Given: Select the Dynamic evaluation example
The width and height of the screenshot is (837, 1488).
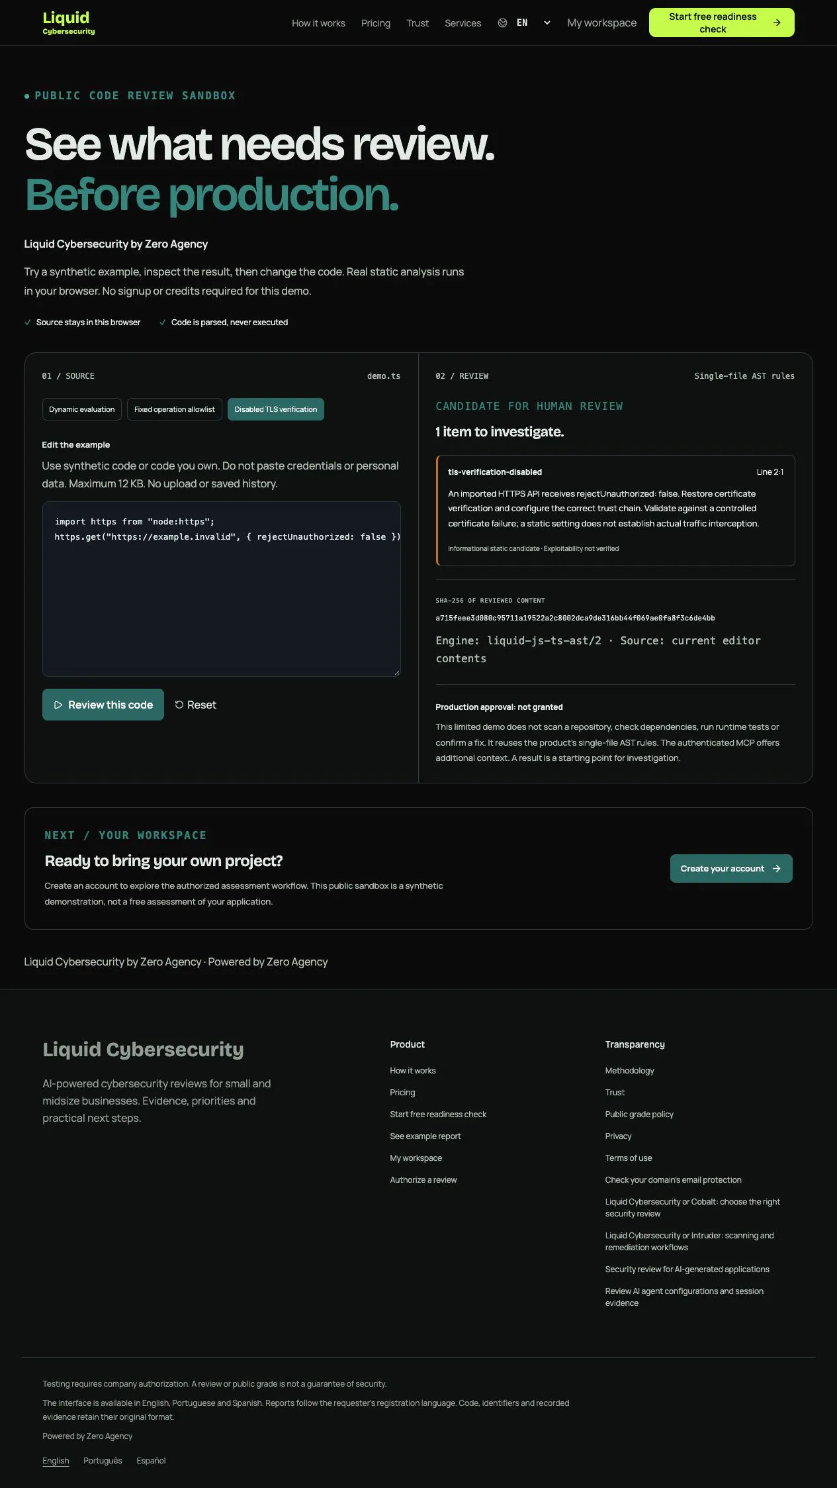Looking at the screenshot, I should (82, 409).
